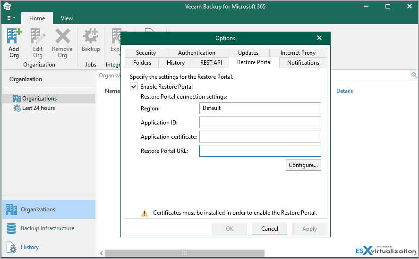Click the Details column header link

pos(344,91)
